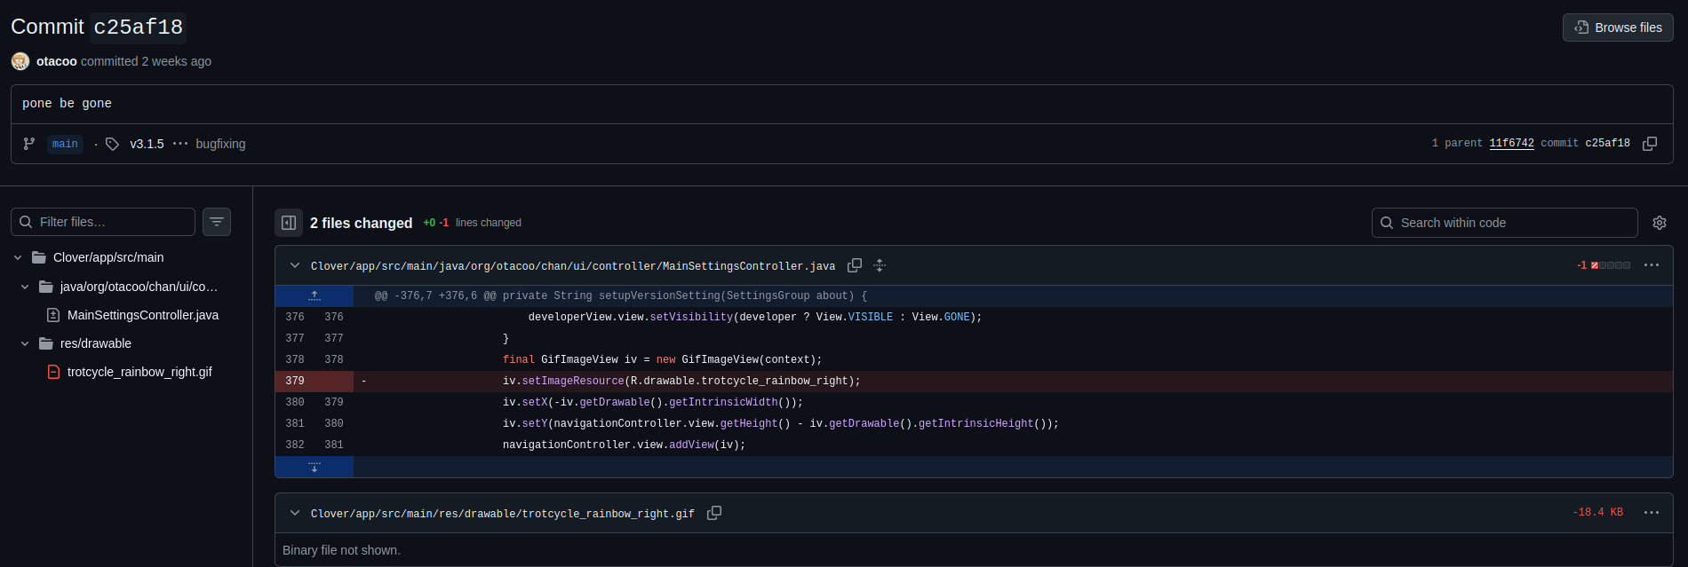Select the java/org/otacoo/chan/ui/co… folder
The height and width of the screenshot is (567, 1688).
click(139, 287)
